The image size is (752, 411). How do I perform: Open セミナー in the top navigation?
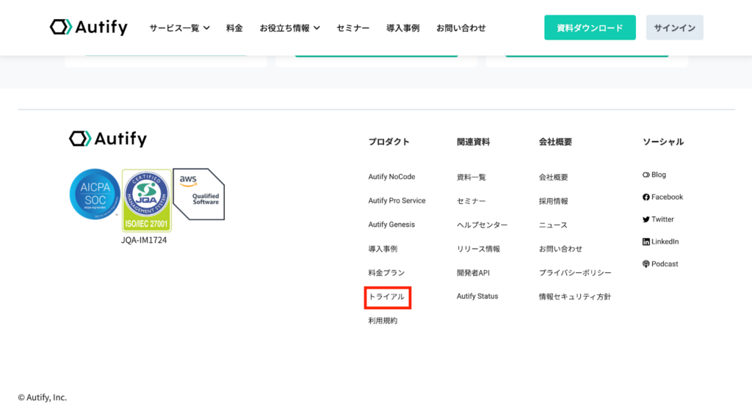[352, 28]
